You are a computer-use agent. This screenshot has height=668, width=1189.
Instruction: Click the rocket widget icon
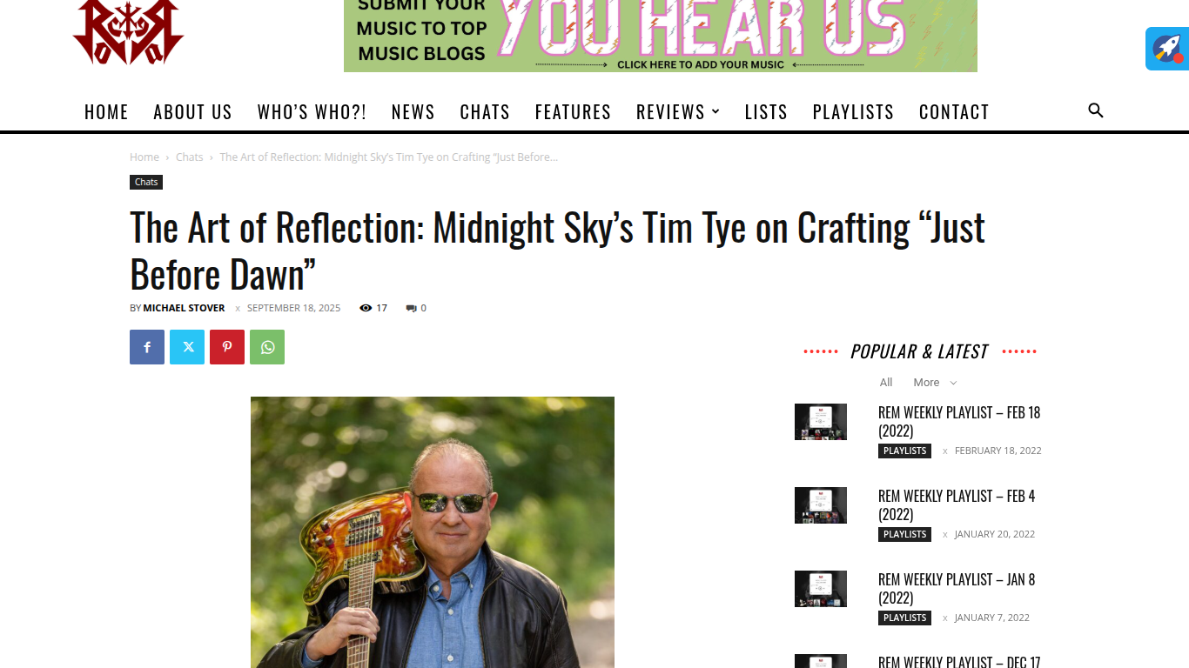click(1167, 49)
